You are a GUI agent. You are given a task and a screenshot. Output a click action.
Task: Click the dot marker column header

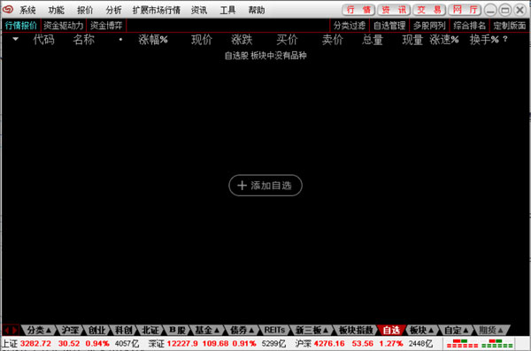tap(120, 39)
